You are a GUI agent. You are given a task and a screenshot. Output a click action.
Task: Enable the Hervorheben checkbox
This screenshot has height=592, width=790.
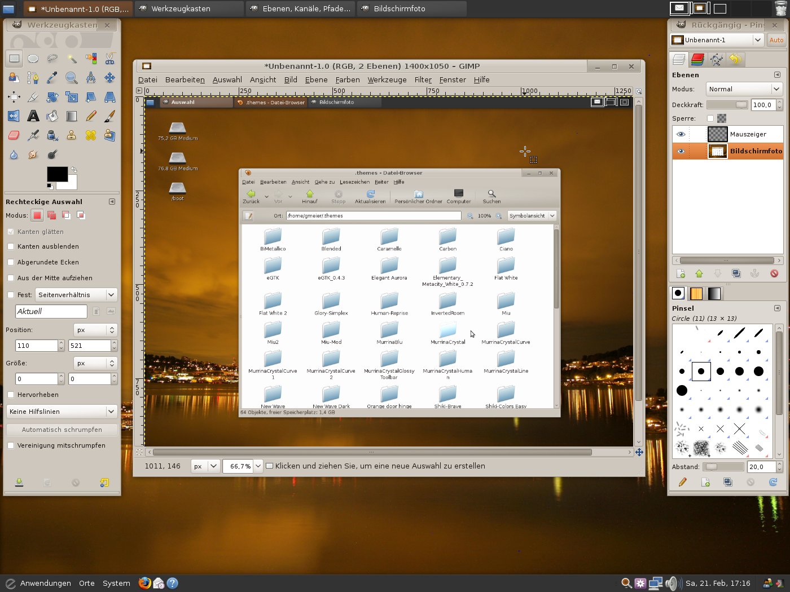coord(11,395)
